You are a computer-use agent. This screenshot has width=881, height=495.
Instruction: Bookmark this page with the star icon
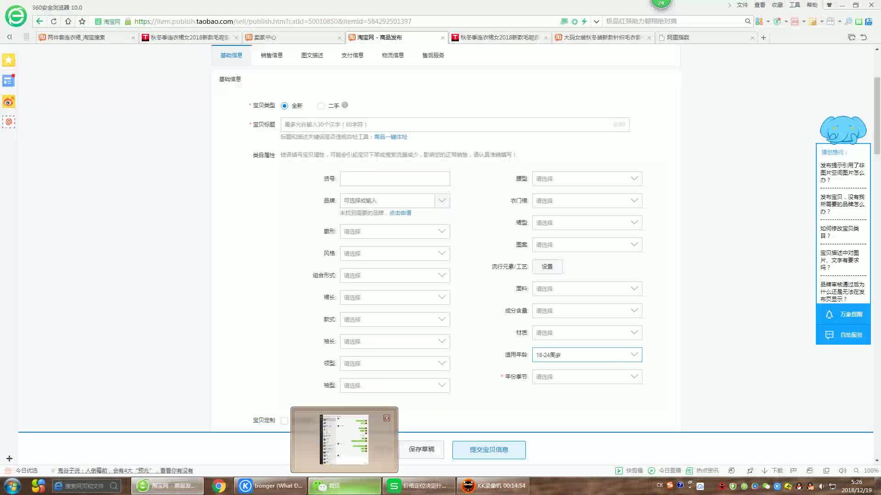point(82,21)
